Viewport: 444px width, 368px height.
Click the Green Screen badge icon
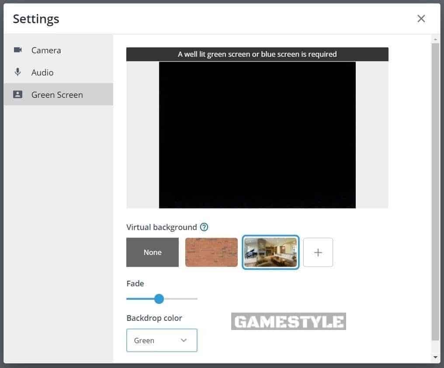coord(17,94)
